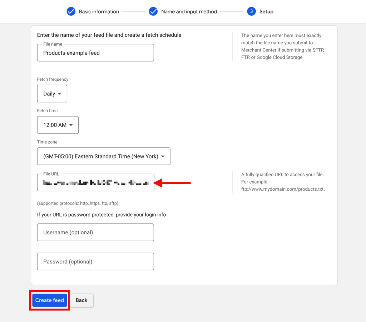Viewport: 366px width, 322px height.
Task: Select the step 3 Setup circle icon
Action: [251, 11]
